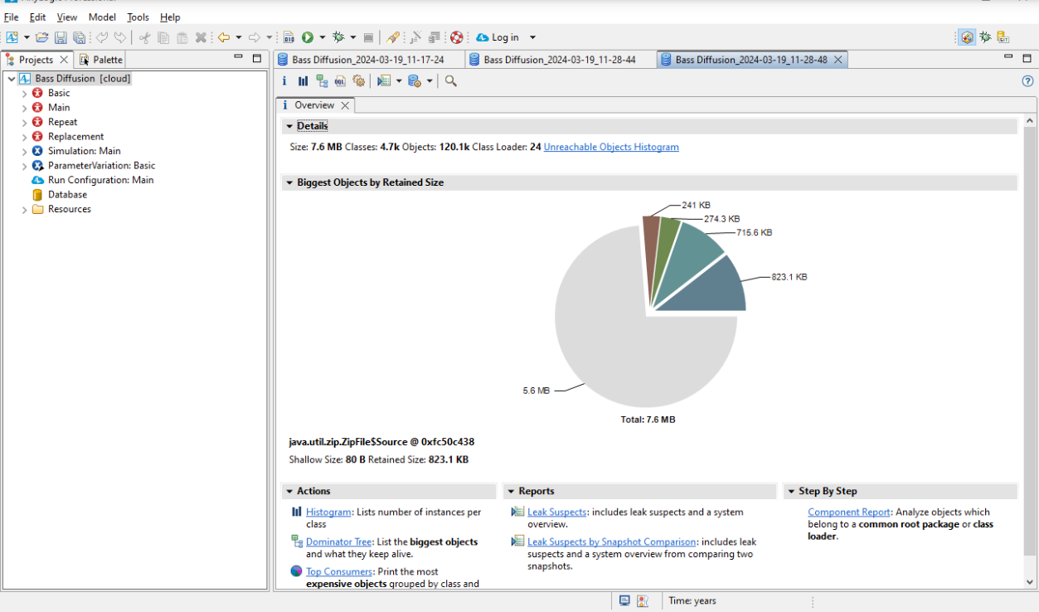Click the cloud Log in button

tap(498, 37)
